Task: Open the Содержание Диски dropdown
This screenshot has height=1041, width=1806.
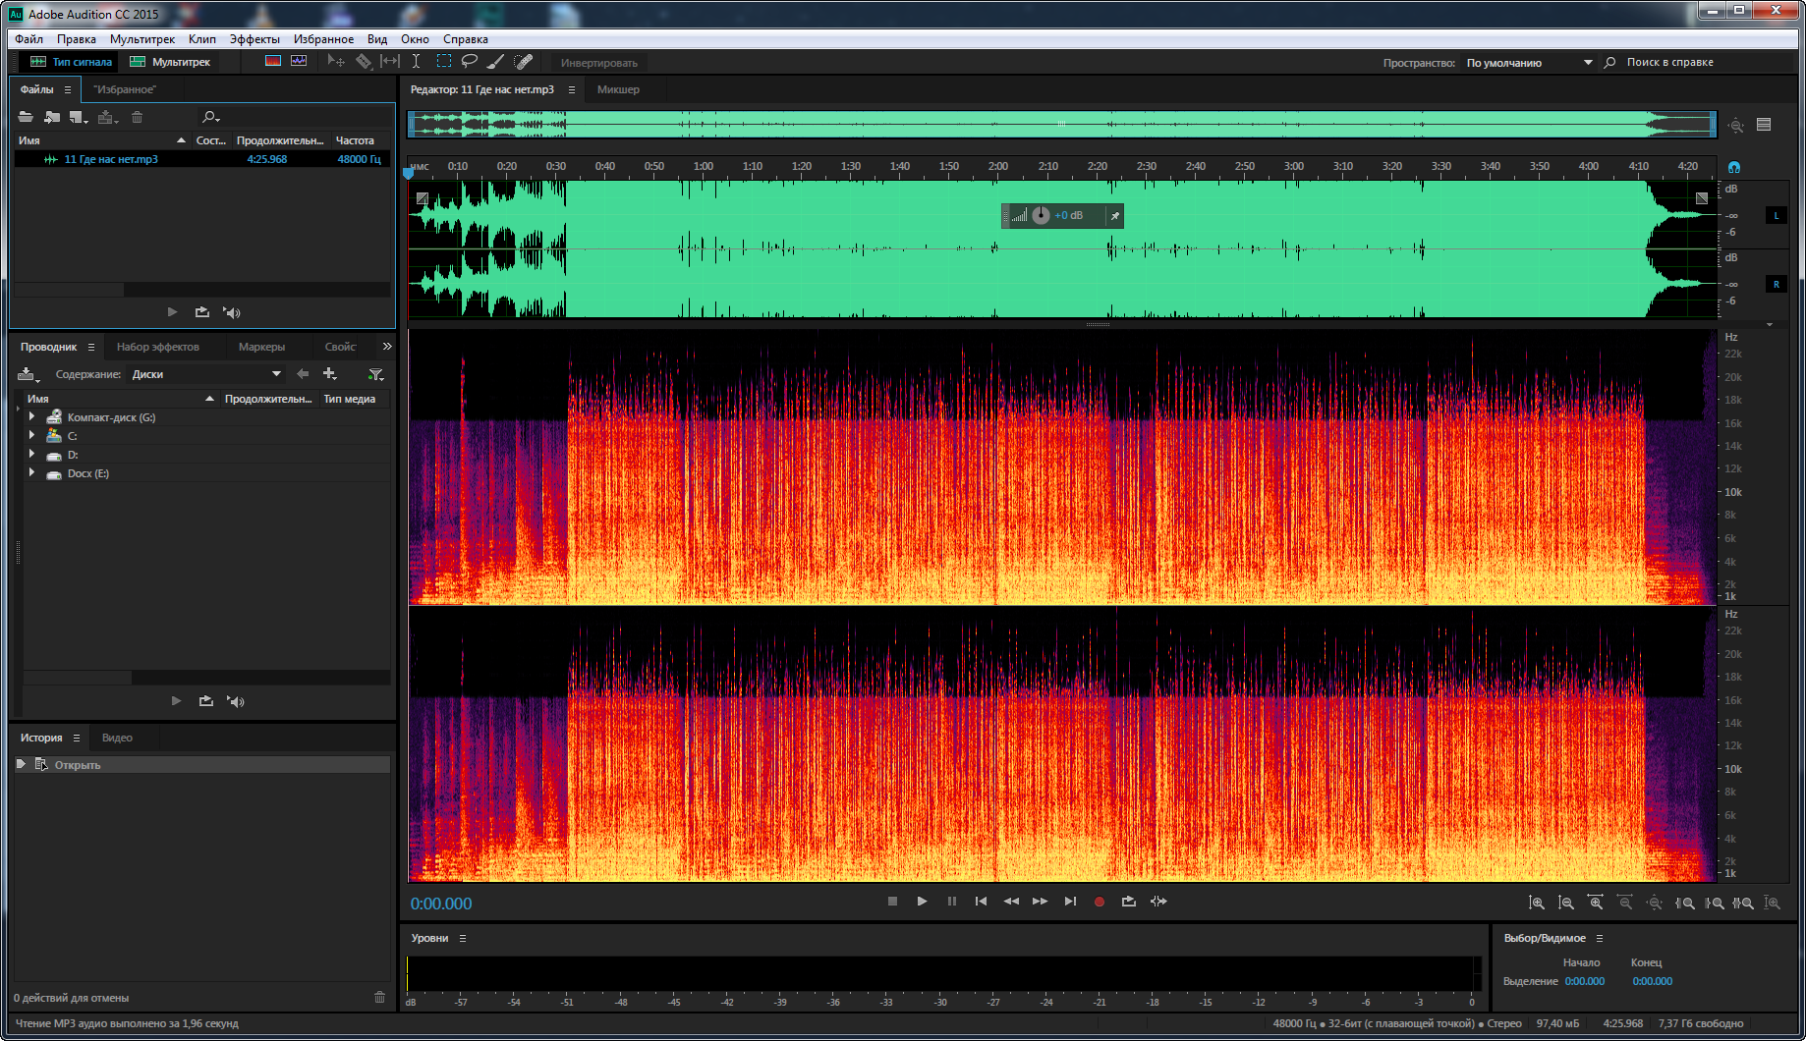Action: [x=206, y=374]
